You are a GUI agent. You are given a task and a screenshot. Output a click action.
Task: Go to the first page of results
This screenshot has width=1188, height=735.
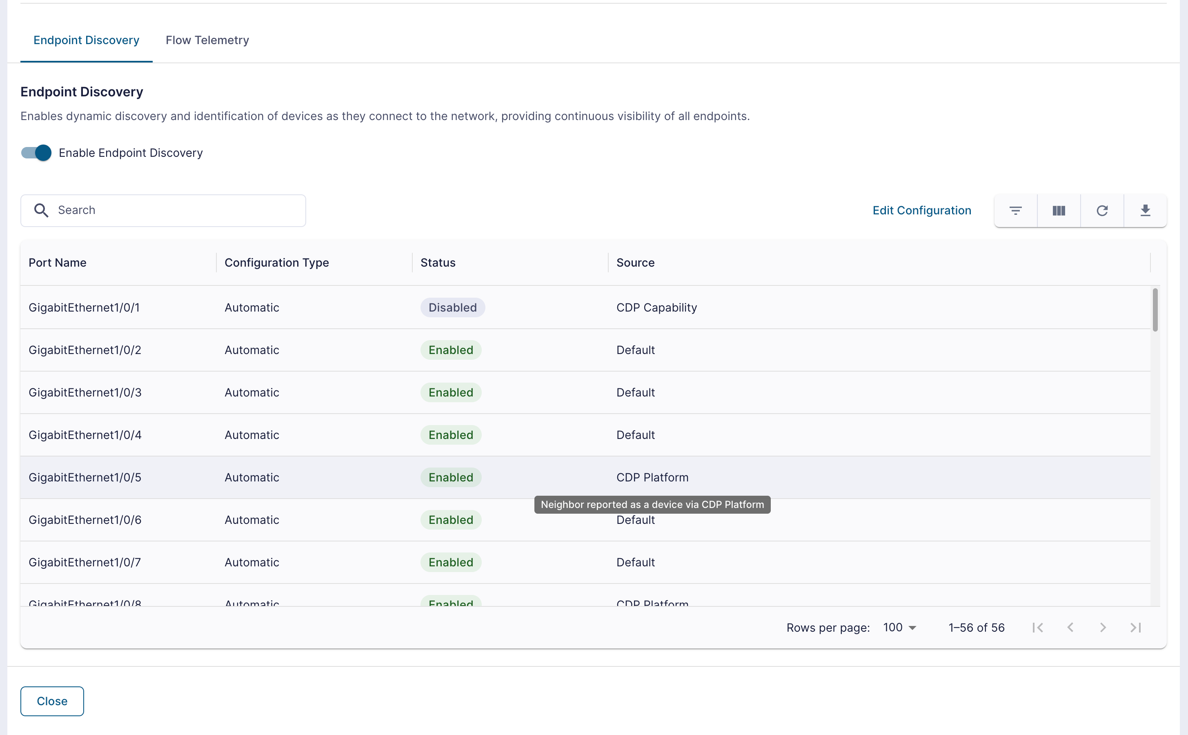coord(1038,628)
